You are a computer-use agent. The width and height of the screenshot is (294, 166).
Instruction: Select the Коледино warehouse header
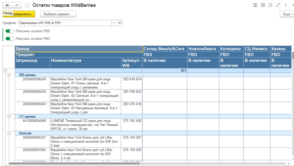(231, 49)
